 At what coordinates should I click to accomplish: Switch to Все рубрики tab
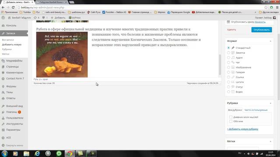click(235, 110)
